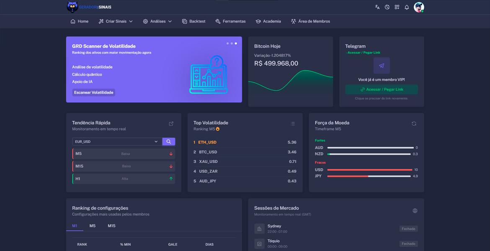Click the green Acessar / Pegar Link button

(x=382, y=90)
